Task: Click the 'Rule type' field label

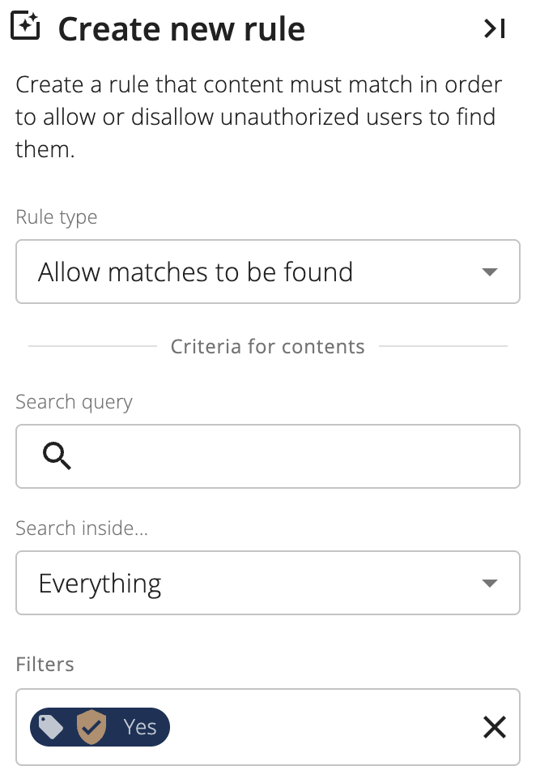Action: (x=57, y=217)
